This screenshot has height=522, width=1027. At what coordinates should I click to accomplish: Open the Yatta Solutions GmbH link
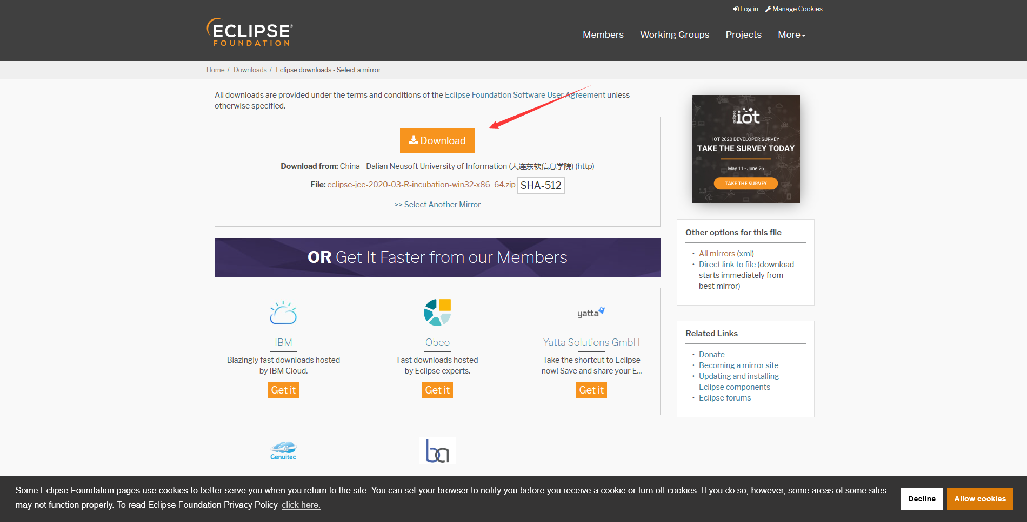591,343
